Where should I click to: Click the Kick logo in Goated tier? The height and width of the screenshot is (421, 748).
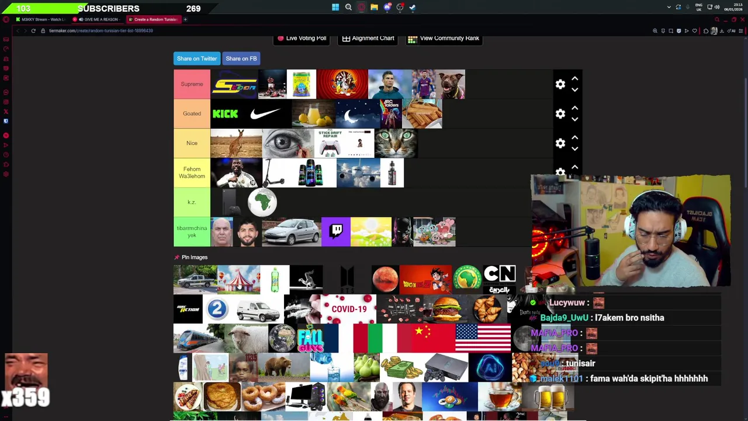pyautogui.click(x=225, y=114)
